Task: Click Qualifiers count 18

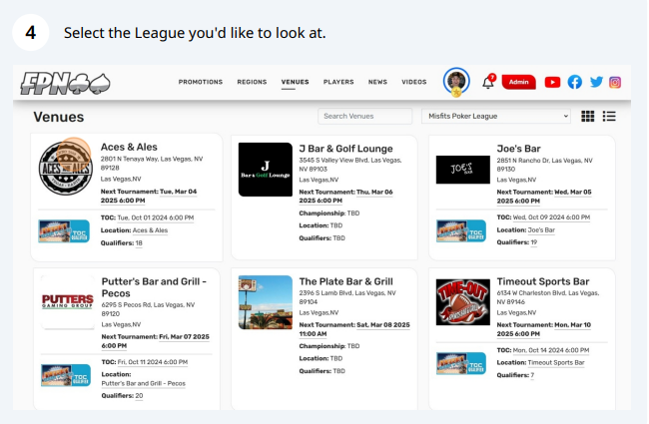Action: [139, 243]
